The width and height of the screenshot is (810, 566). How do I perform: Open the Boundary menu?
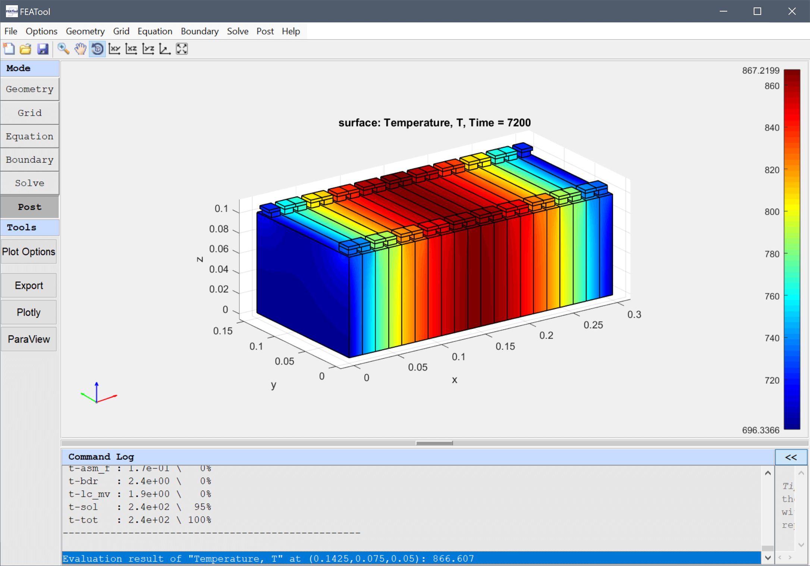[x=200, y=31]
